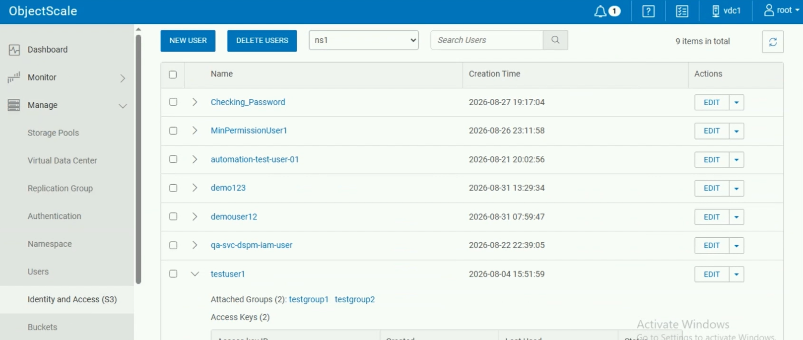The width and height of the screenshot is (803, 340).
Task: Open the qa-svc-dspm-iam-user EDIT dropdown arrow
Action: [x=736, y=246]
